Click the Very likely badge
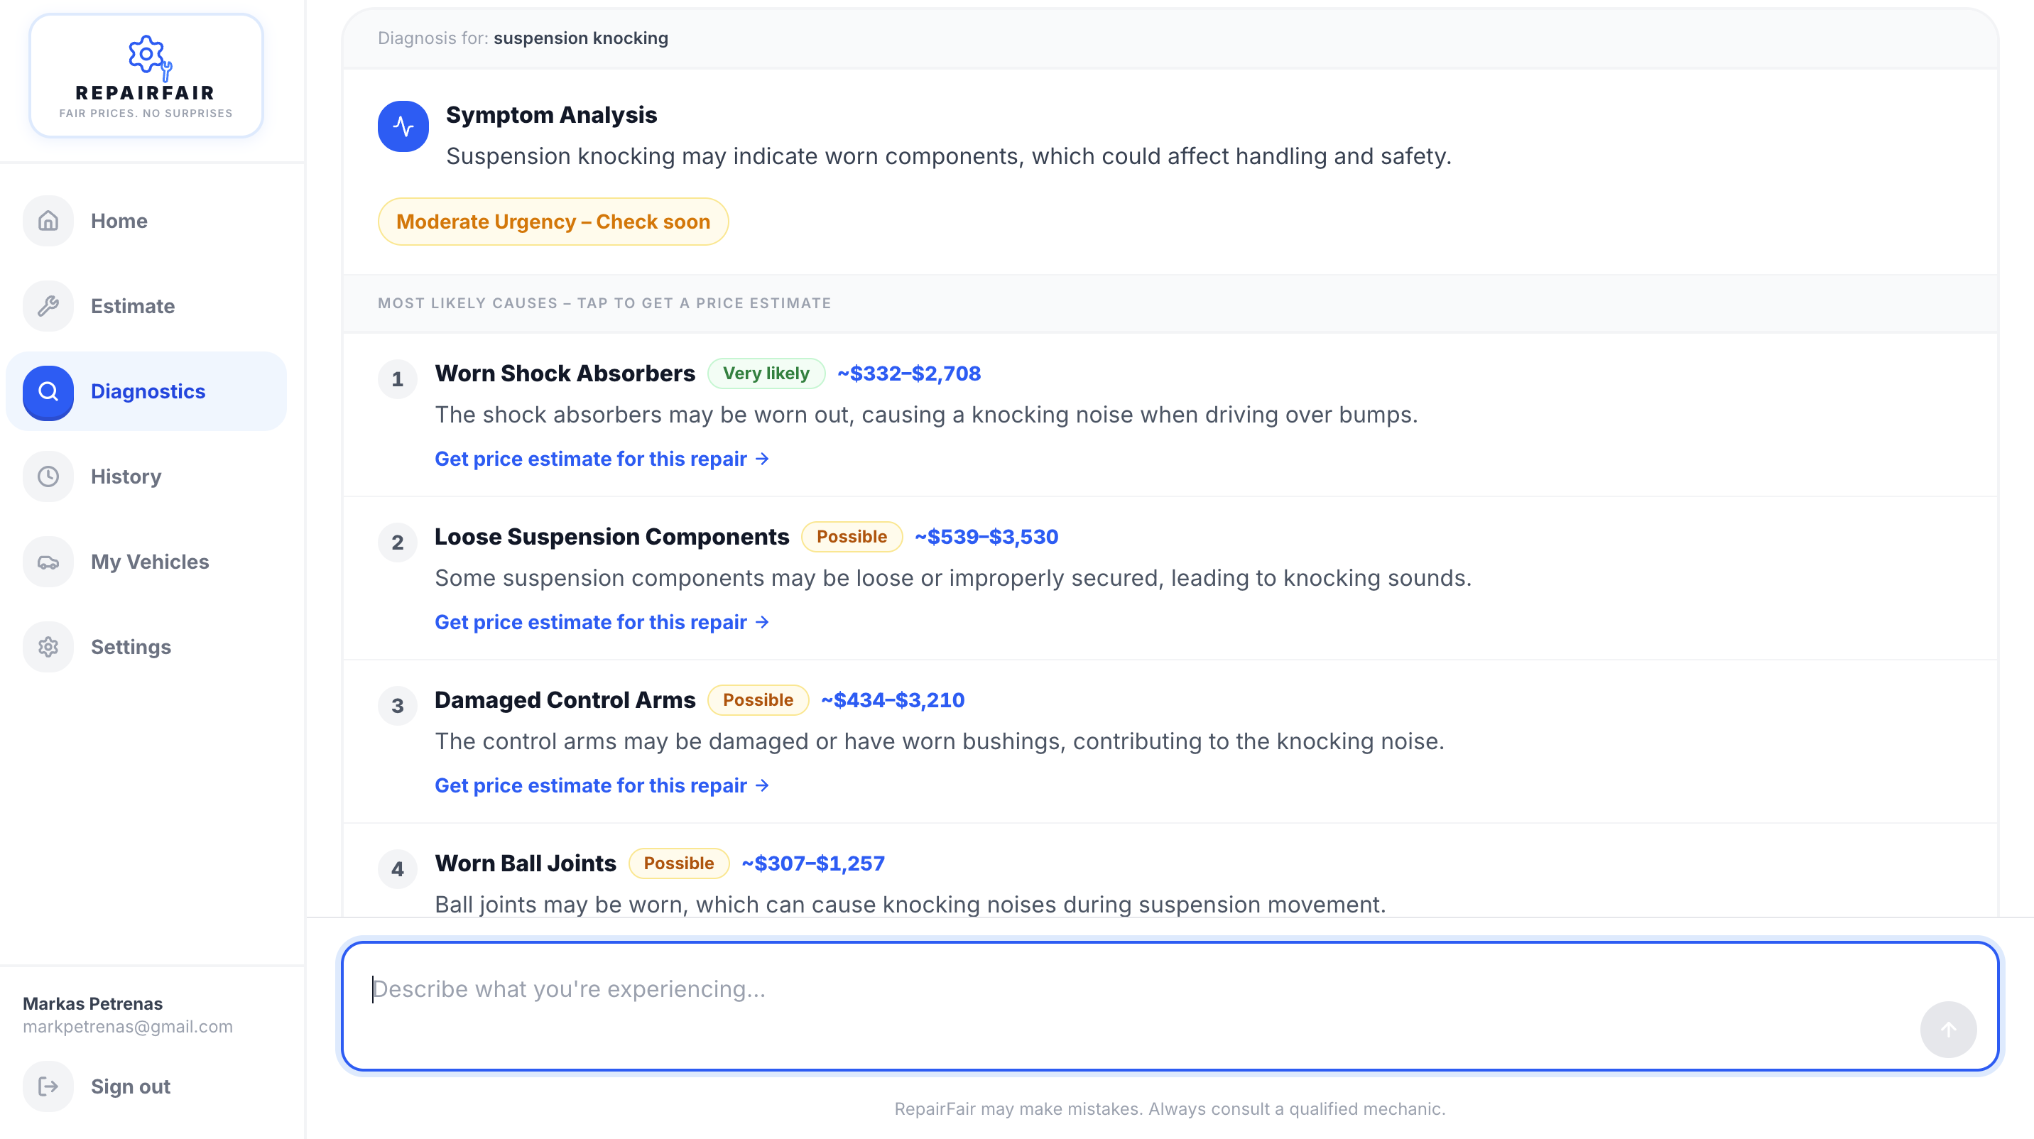The width and height of the screenshot is (2034, 1139). (x=765, y=374)
